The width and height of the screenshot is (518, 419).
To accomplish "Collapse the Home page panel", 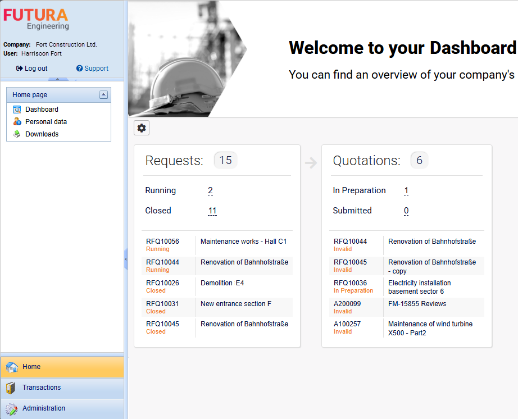I will click(103, 95).
